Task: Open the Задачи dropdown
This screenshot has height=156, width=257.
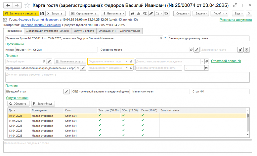Action: (x=201, y=13)
